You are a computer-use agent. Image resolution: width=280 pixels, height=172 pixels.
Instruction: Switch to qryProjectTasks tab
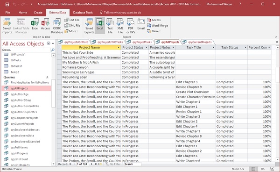[140, 42]
